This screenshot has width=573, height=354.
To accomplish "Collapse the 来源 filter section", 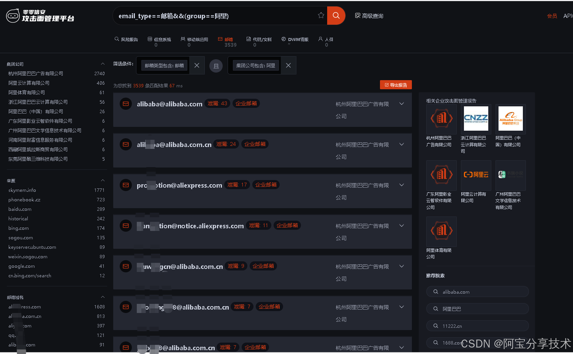I will click(103, 180).
